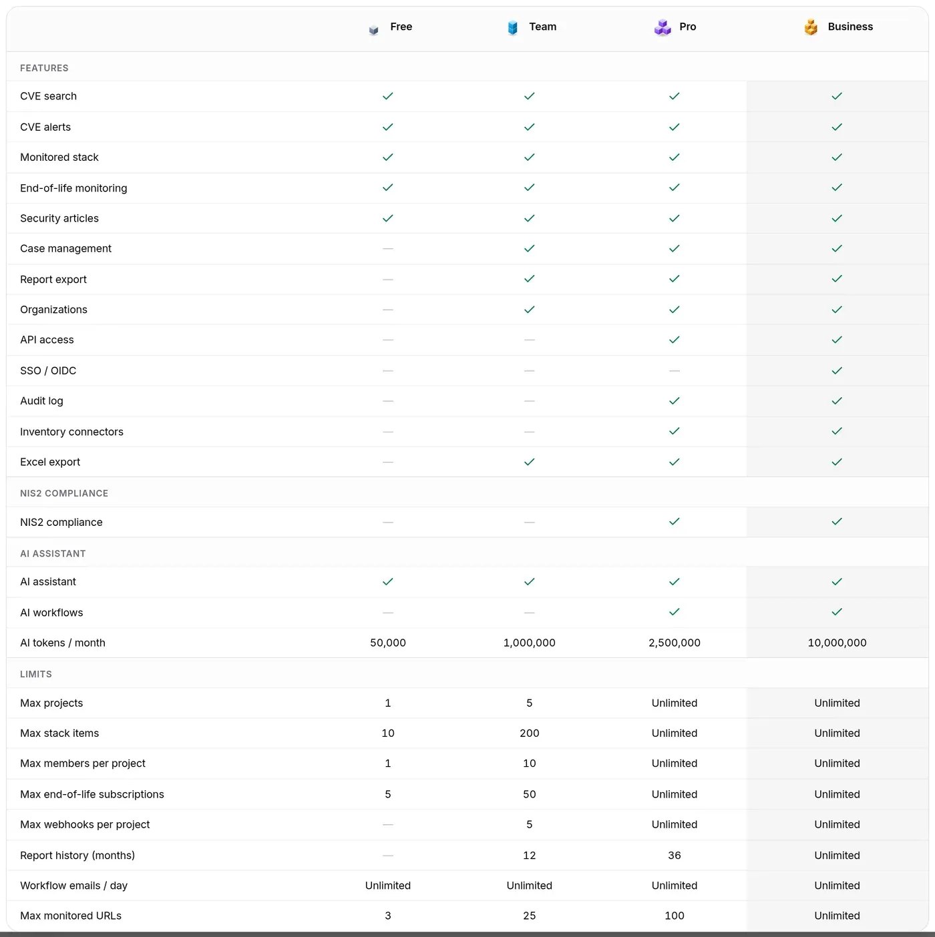The width and height of the screenshot is (935, 937).
Task: Click the AI assistant checkmark under Free
Action: [388, 582]
